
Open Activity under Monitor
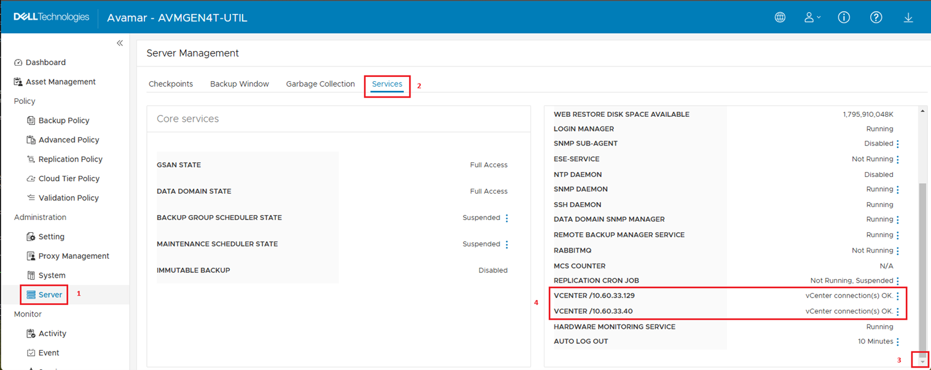(x=52, y=333)
